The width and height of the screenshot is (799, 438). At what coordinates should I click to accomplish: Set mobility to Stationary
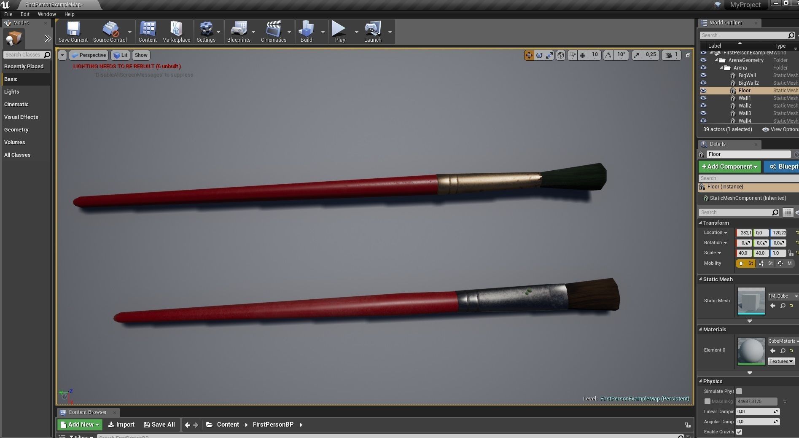click(x=766, y=263)
